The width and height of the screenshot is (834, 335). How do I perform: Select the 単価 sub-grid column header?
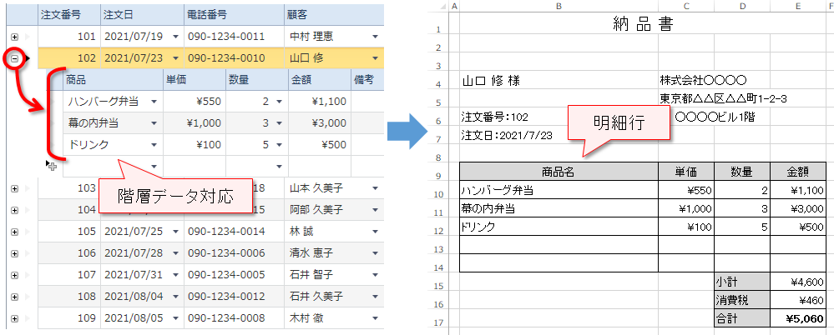click(194, 80)
